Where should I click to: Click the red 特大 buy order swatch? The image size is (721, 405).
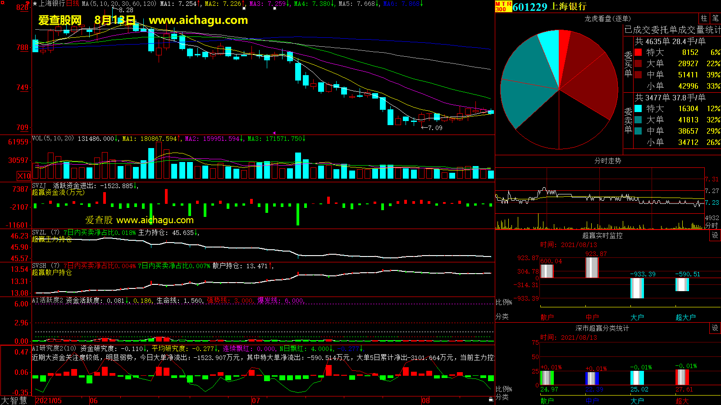[x=638, y=52]
